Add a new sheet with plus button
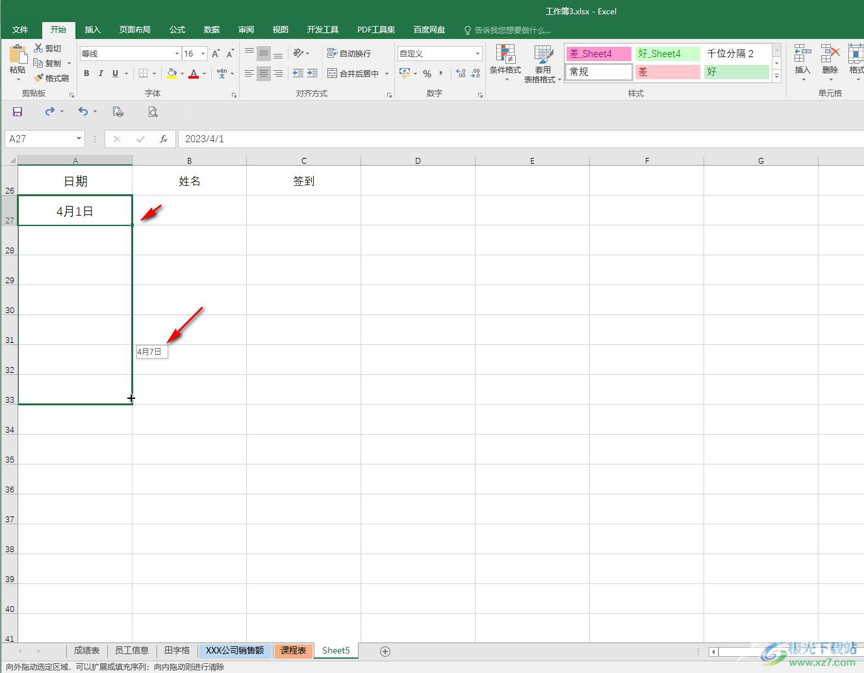This screenshot has width=864, height=673. pos(385,651)
